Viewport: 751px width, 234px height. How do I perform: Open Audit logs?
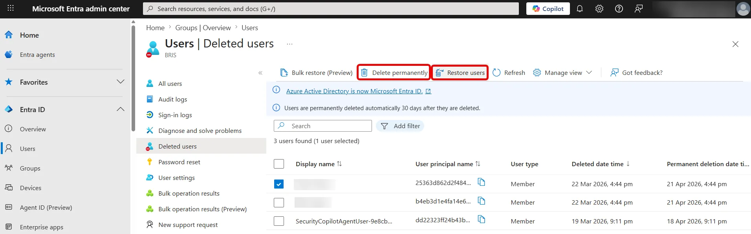pos(172,99)
